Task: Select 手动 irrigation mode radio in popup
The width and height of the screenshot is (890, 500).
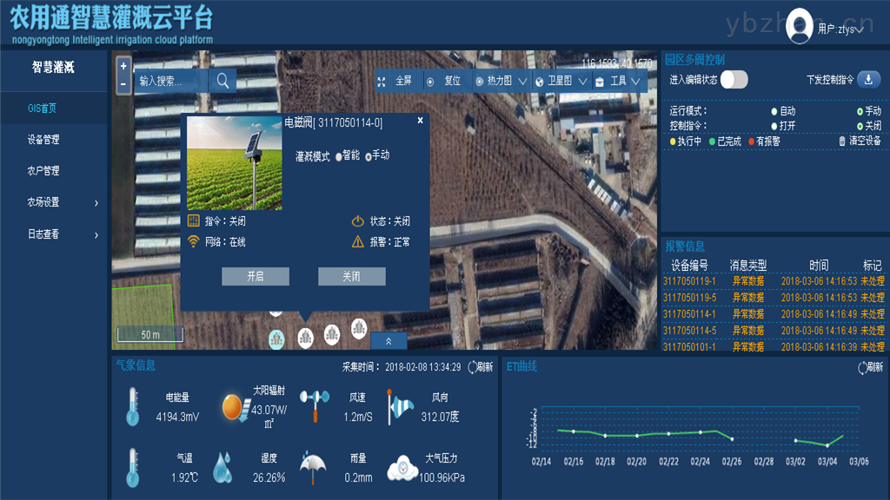Action: (x=369, y=156)
